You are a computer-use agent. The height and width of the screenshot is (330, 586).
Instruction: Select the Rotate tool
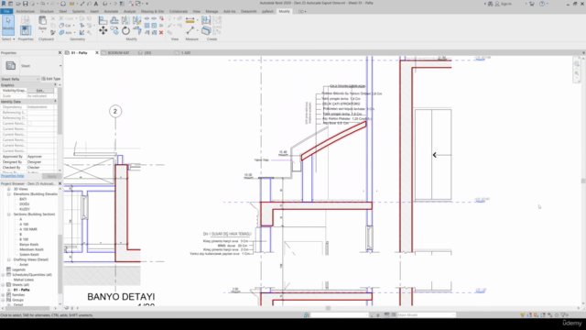click(x=125, y=30)
